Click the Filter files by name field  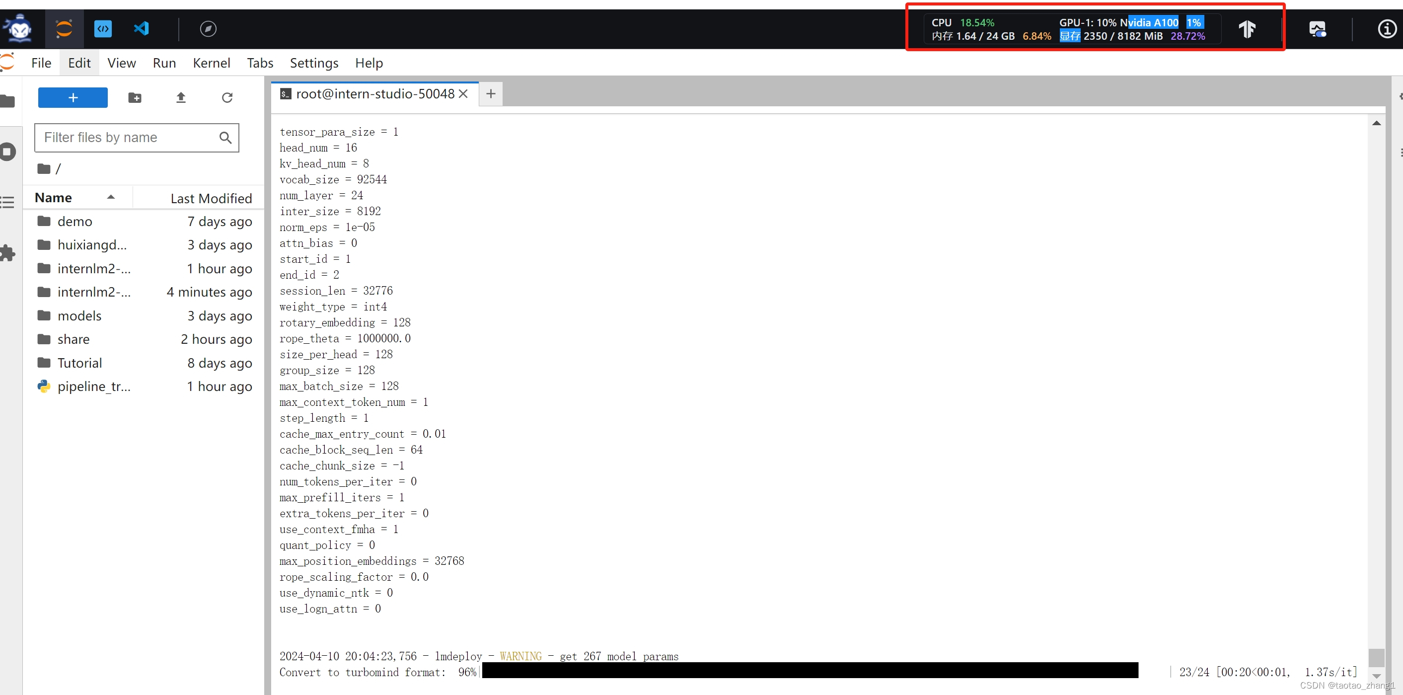131,138
